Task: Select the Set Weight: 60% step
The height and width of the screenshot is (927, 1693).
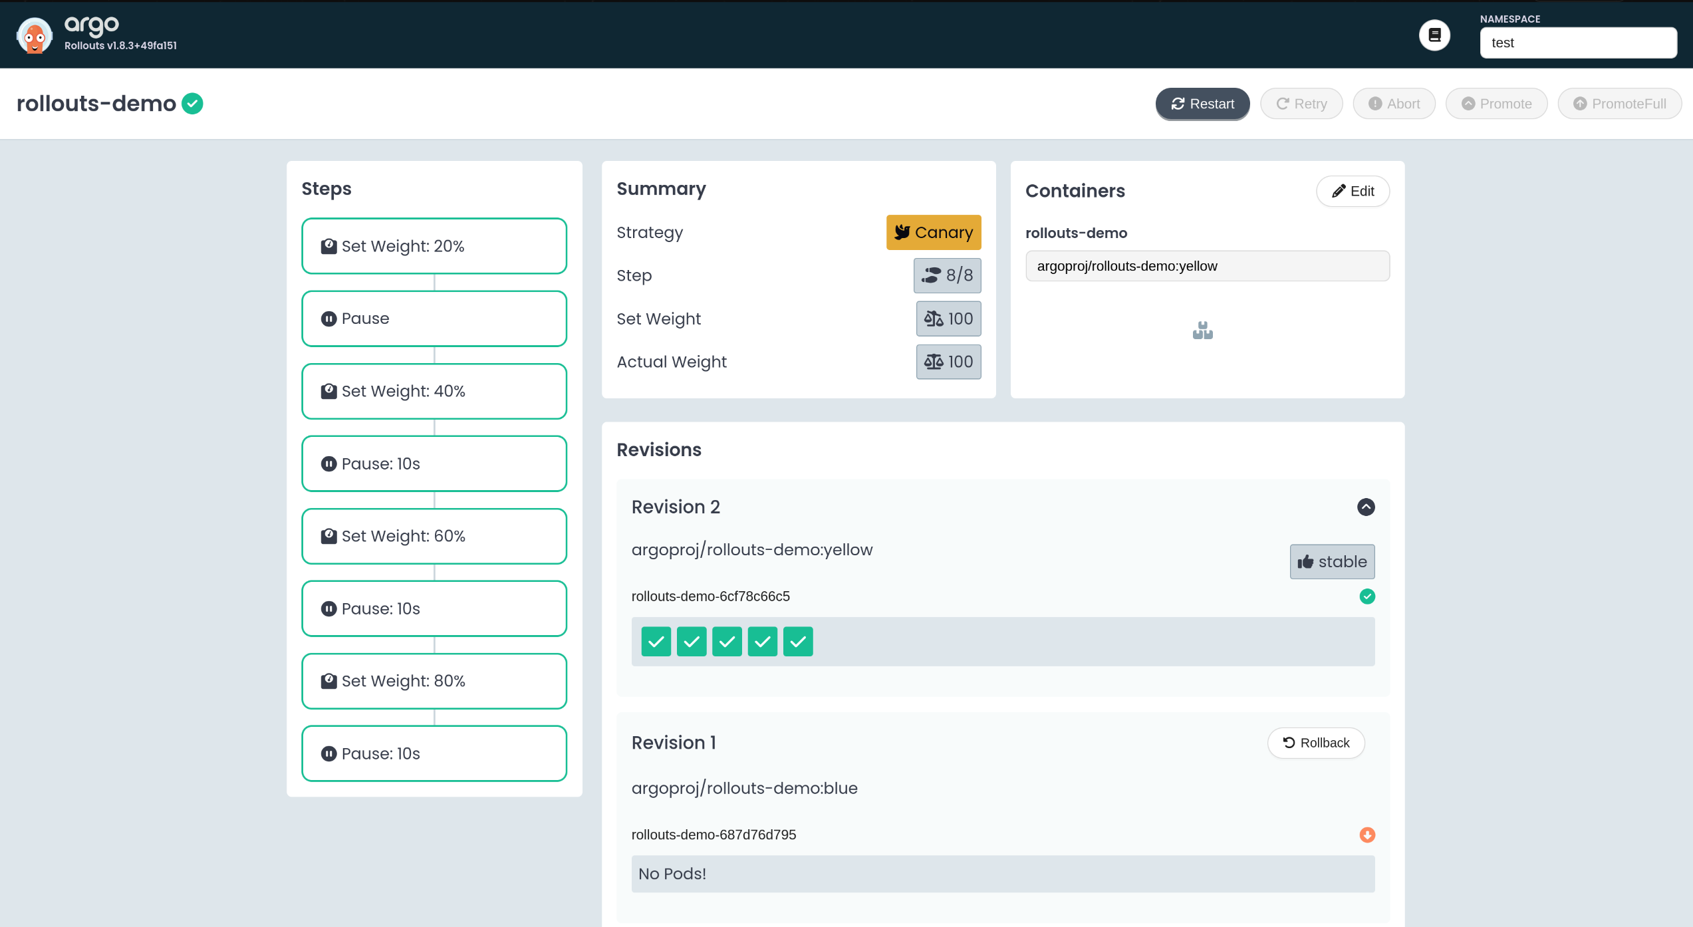Action: pyautogui.click(x=434, y=536)
